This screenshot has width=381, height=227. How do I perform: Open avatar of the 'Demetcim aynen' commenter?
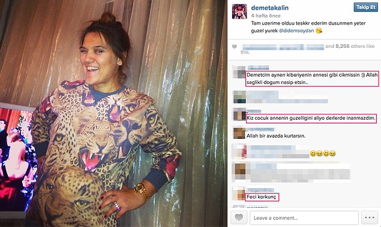click(x=239, y=72)
